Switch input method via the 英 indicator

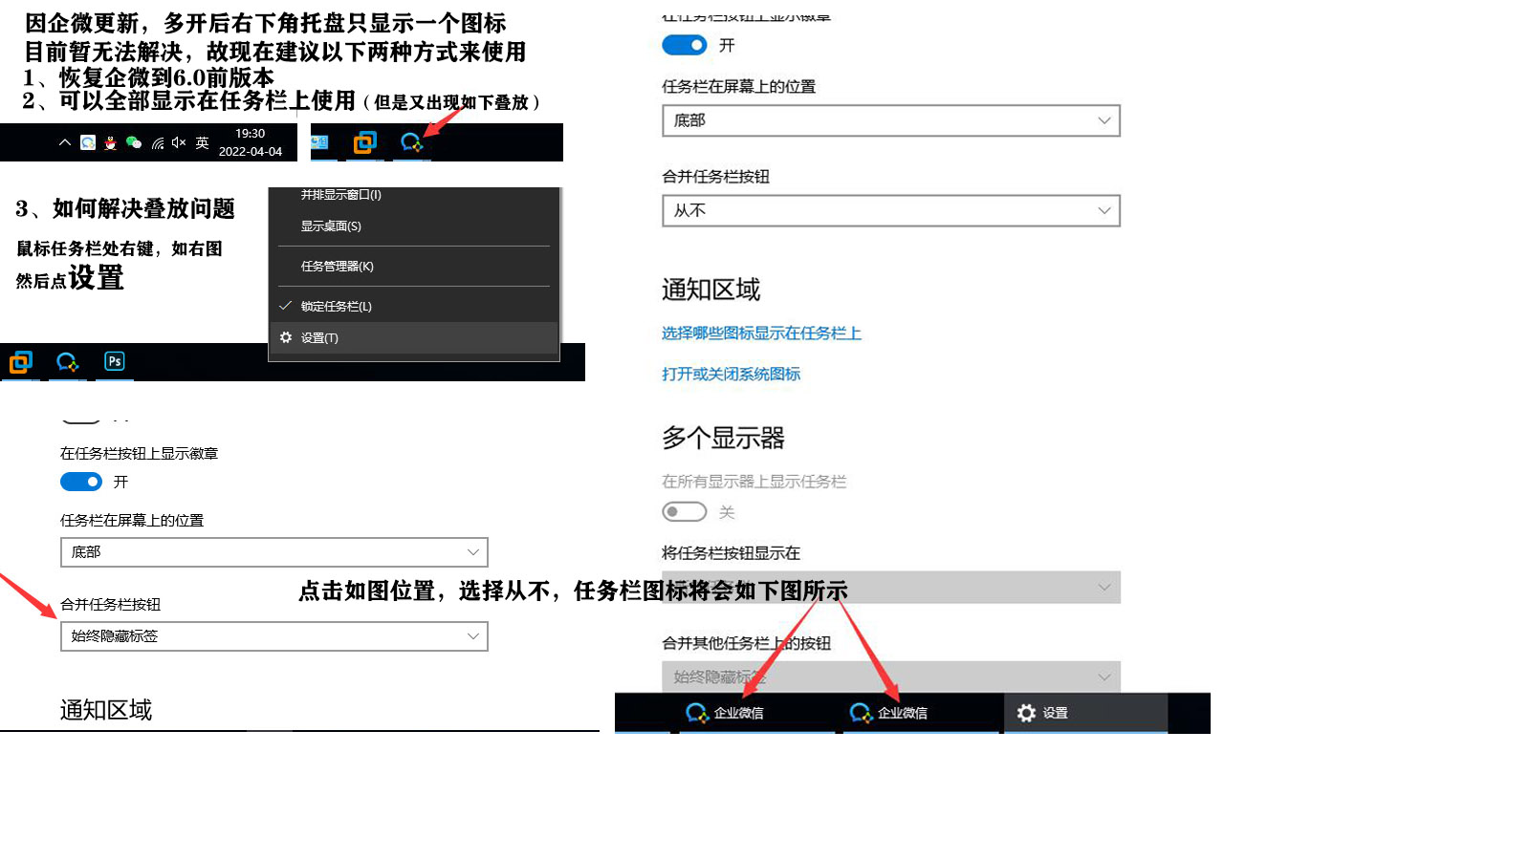tap(202, 142)
